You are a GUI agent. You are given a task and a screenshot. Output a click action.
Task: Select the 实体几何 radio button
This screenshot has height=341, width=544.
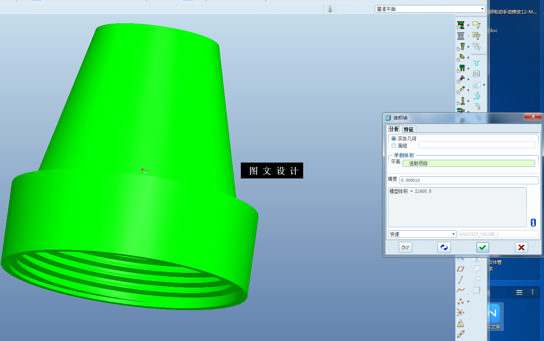pyautogui.click(x=394, y=139)
